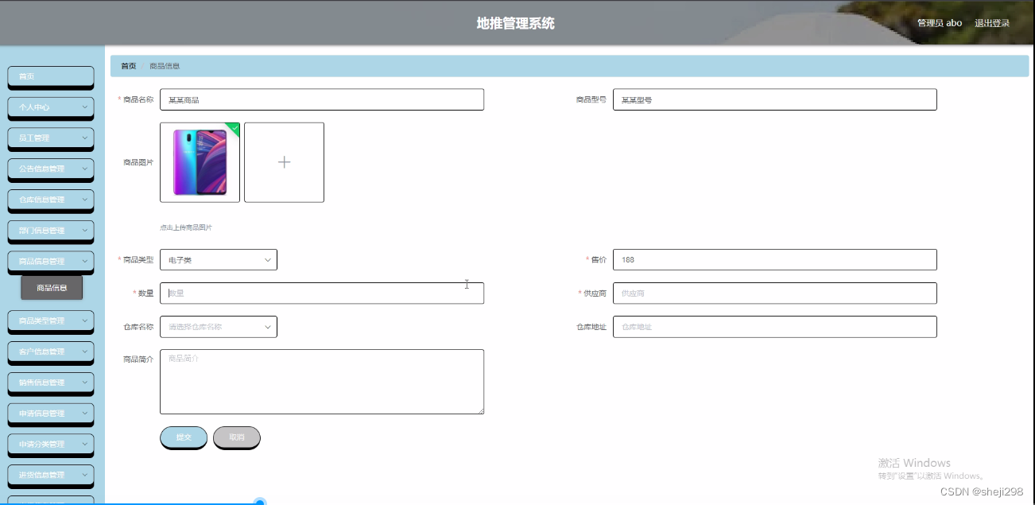Click the 提交 submit button
1035x505 pixels.
click(x=183, y=437)
